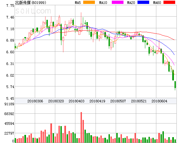Click the 7.18 price axis label

coord(10,29)
